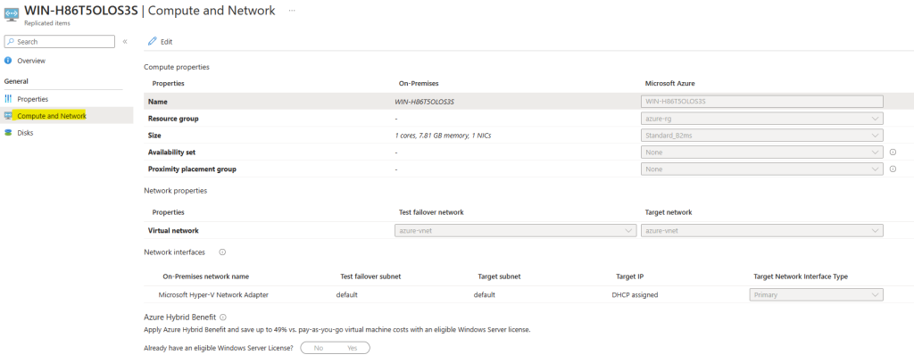The height and width of the screenshot is (363, 914).
Task: Open the Proximity placement group None dropdown
Action: (762, 169)
